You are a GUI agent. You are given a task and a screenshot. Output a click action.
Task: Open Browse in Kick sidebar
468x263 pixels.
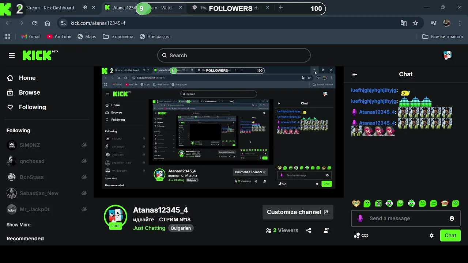pyautogui.click(x=24, y=92)
